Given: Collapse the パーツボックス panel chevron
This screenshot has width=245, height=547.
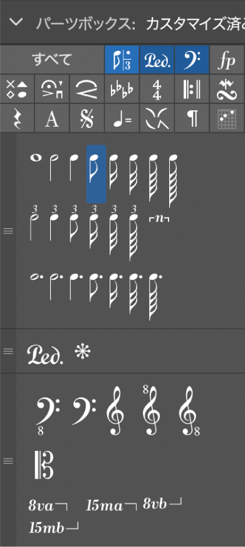Looking at the screenshot, I should click(16, 23).
